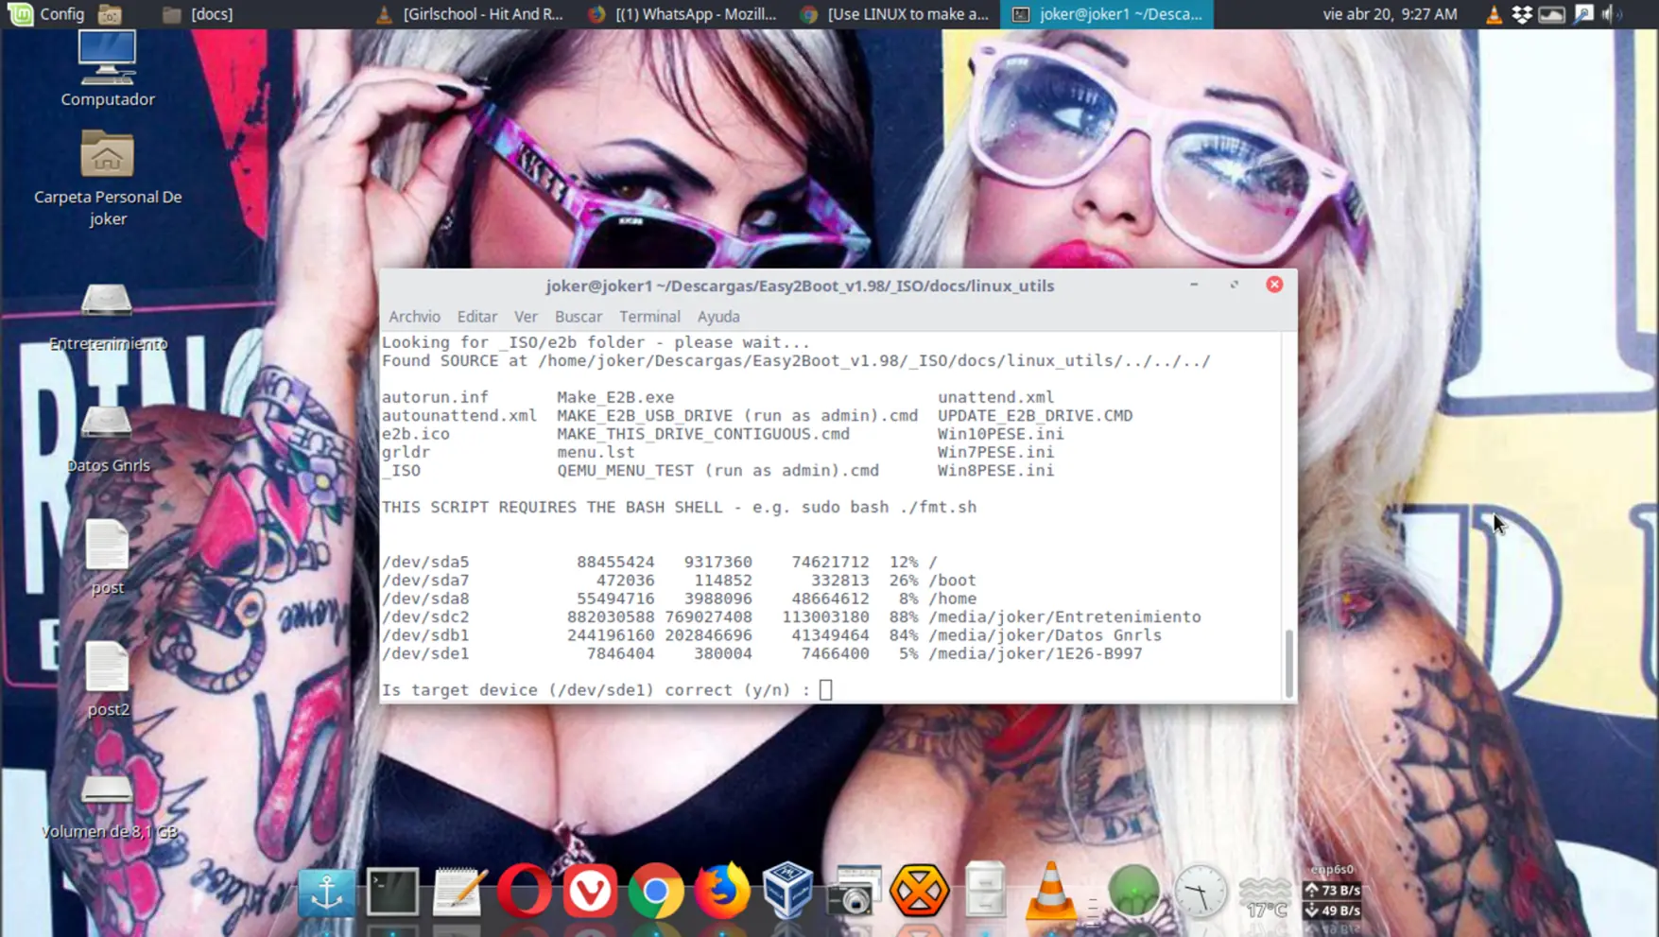Open the Entretenimiento drive icon
Viewport: 1659px width, 937px height.
coord(107,318)
